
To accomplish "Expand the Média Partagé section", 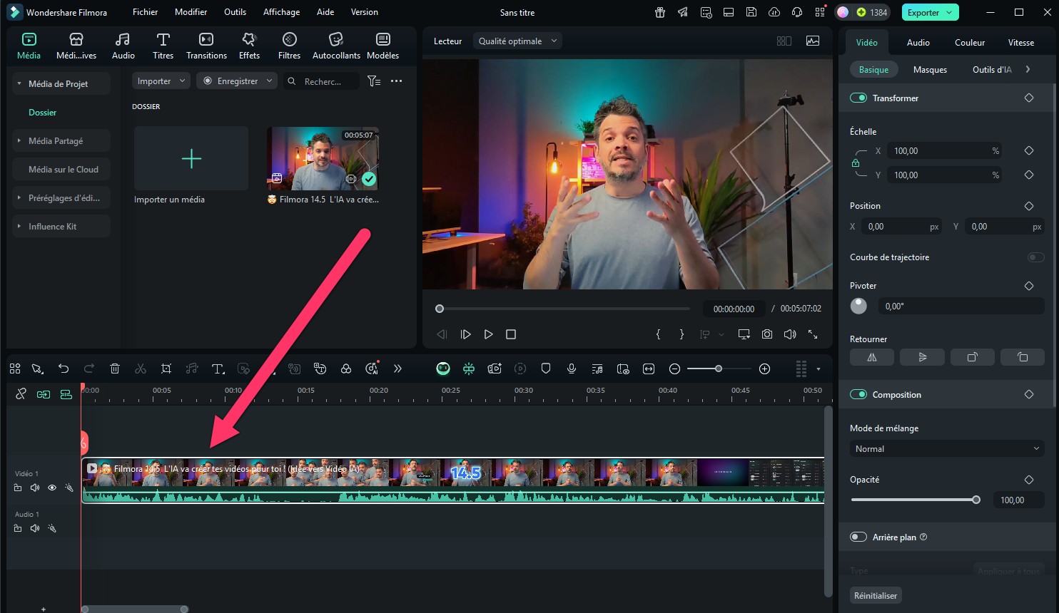I will click(x=19, y=140).
